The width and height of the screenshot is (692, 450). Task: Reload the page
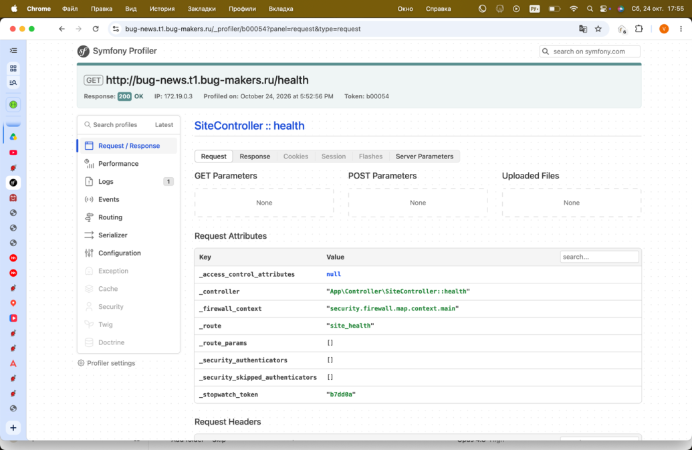click(96, 29)
